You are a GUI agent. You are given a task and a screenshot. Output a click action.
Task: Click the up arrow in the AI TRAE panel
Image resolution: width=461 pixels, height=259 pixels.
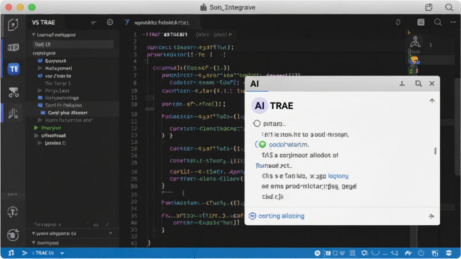coord(432,101)
